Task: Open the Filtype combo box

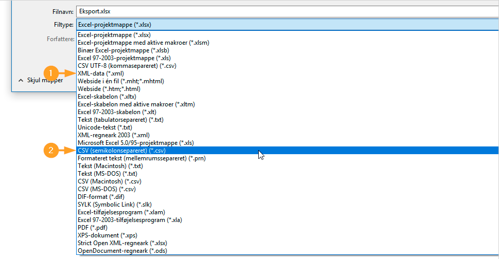Action: tap(288, 25)
